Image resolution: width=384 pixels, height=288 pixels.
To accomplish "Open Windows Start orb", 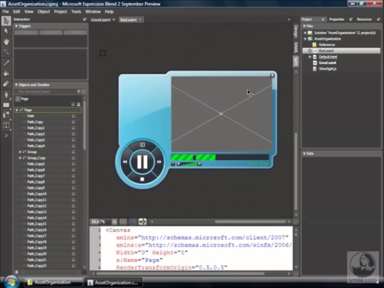I will [11, 281].
